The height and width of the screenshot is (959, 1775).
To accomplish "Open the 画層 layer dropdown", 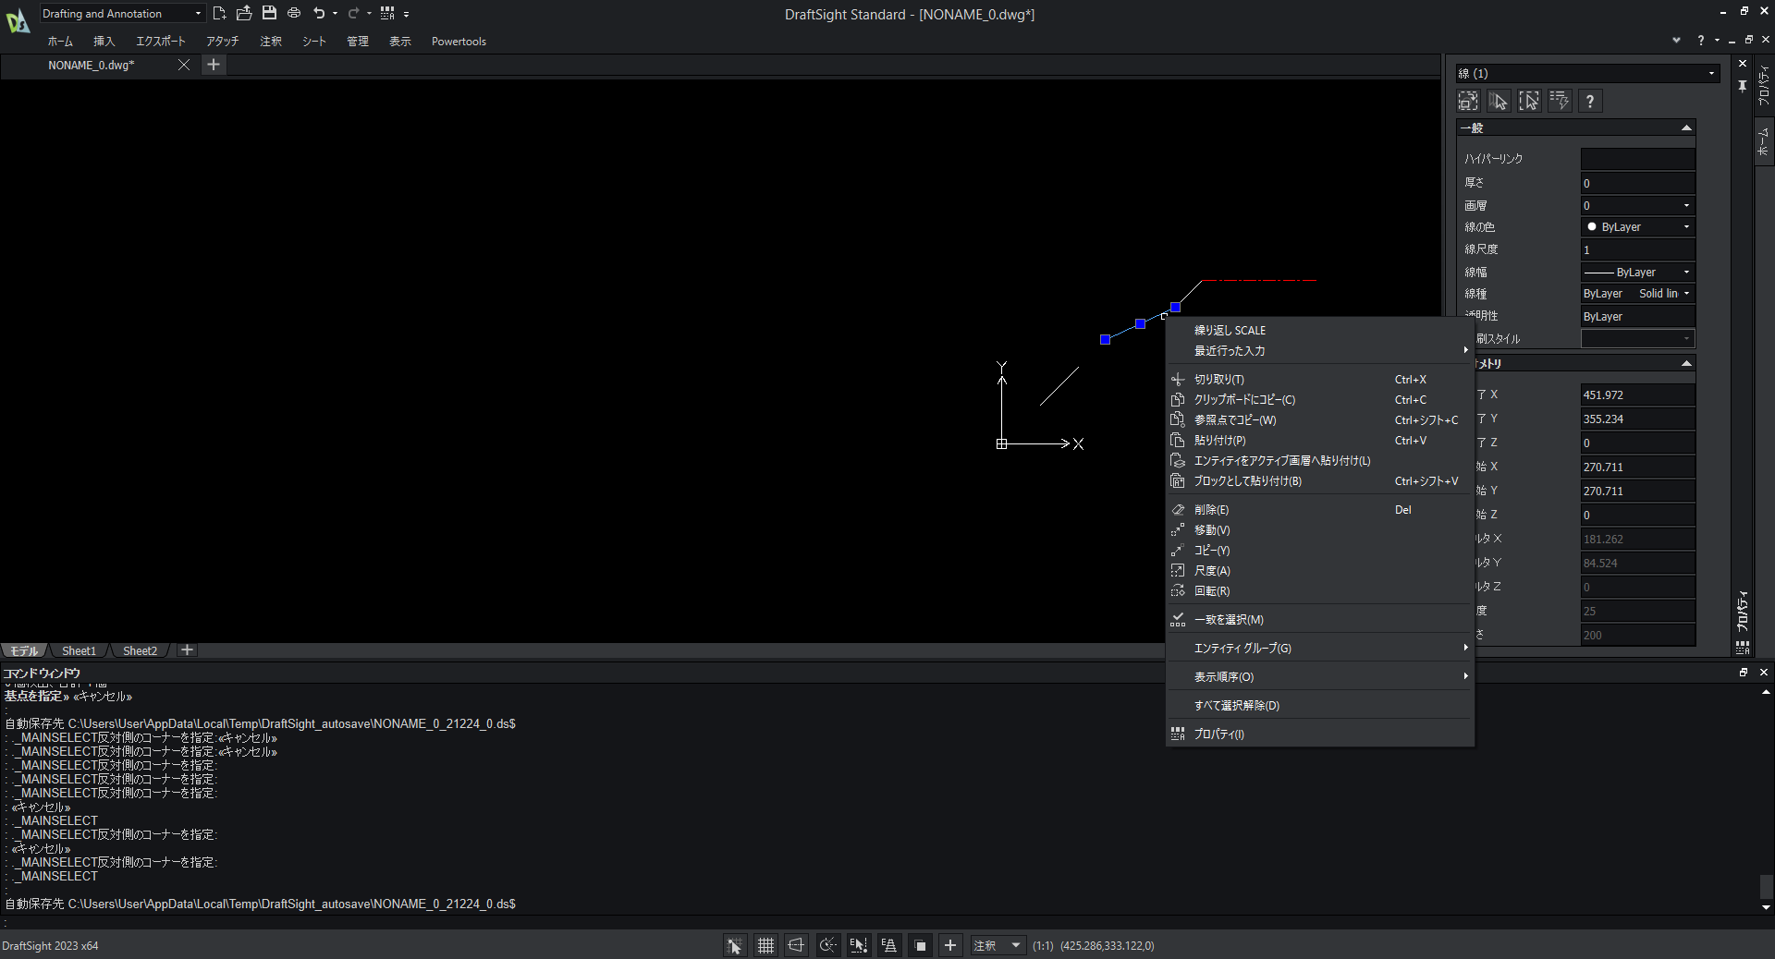I will tap(1637, 205).
